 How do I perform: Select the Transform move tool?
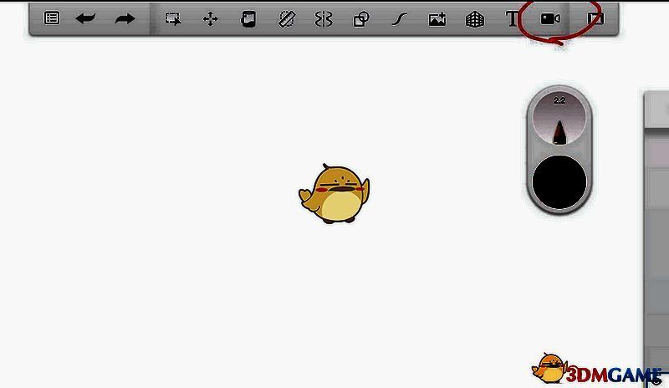click(x=211, y=18)
